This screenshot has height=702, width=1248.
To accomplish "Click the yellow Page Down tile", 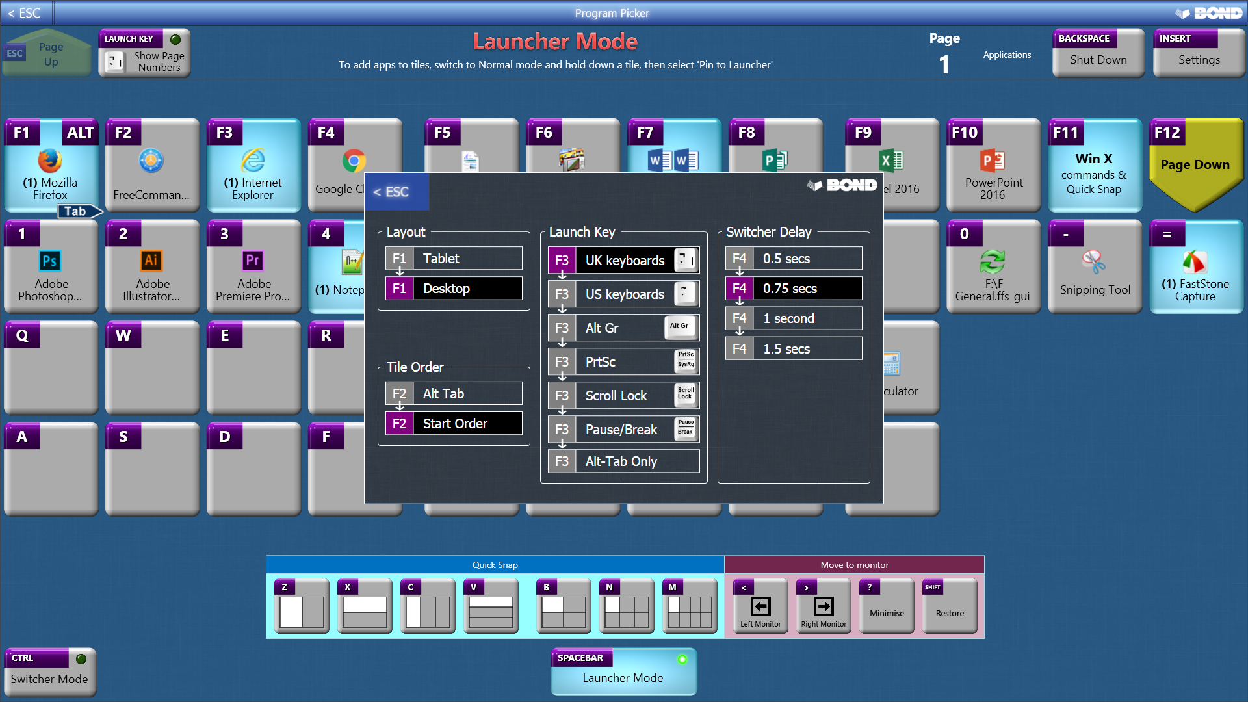I will tap(1195, 165).
